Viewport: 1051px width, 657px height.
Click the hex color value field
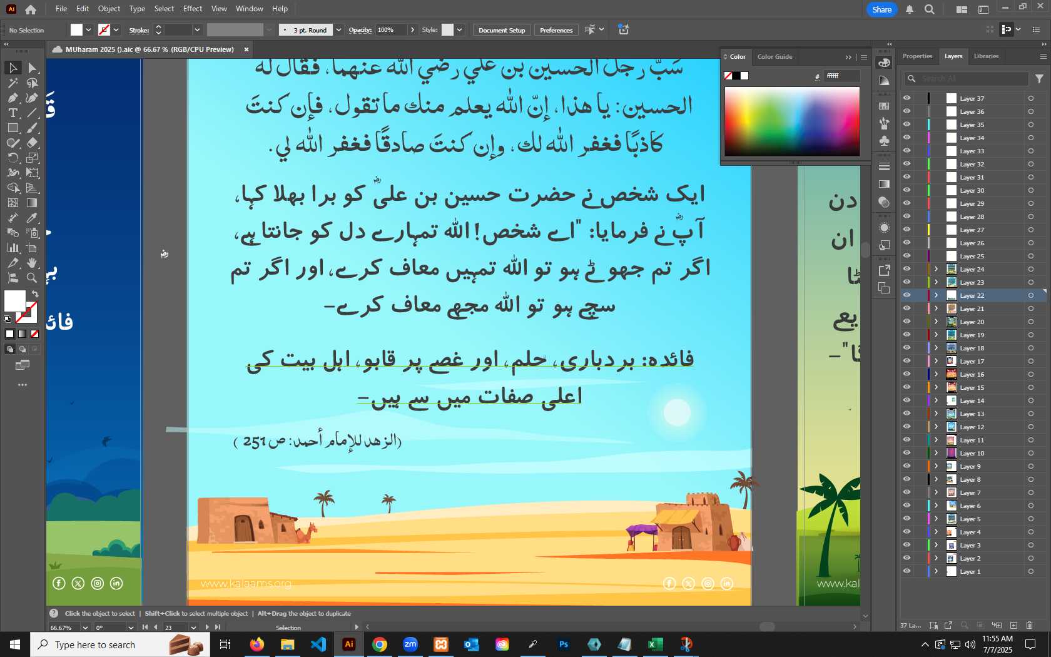pyautogui.click(x=842, y=76)
